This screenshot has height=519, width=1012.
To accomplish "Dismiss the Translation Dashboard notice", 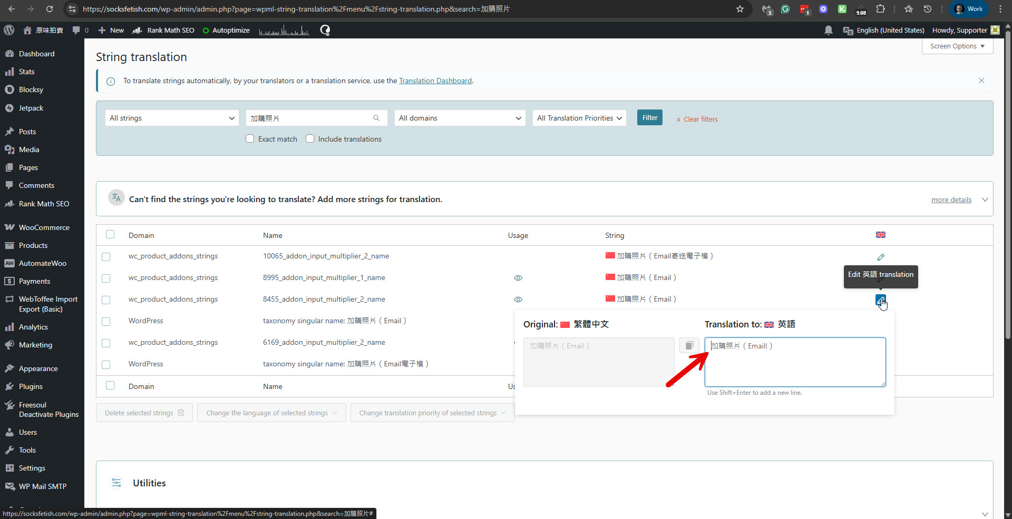I will click(981, 81).
